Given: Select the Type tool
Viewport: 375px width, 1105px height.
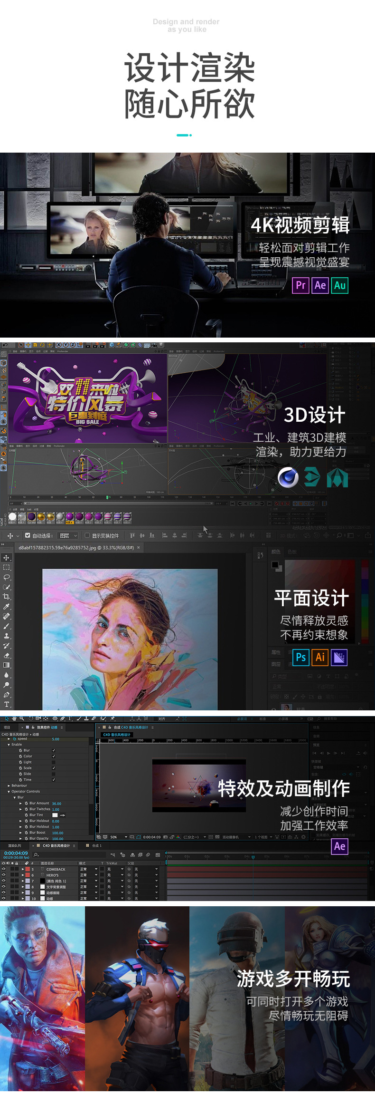Looking at the screenshot, I should tap(7, 704).
